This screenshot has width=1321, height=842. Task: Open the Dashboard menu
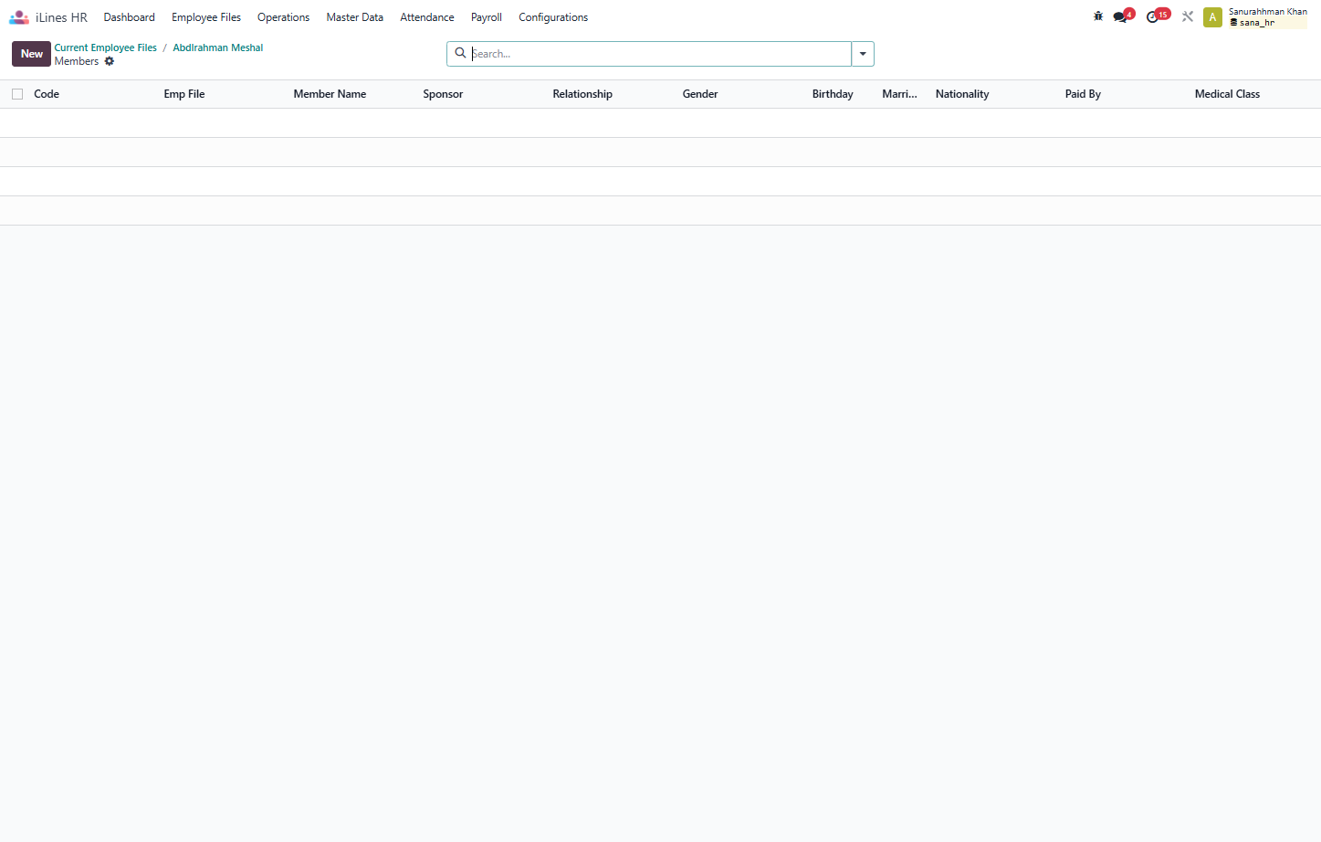[x=129, y=17]
